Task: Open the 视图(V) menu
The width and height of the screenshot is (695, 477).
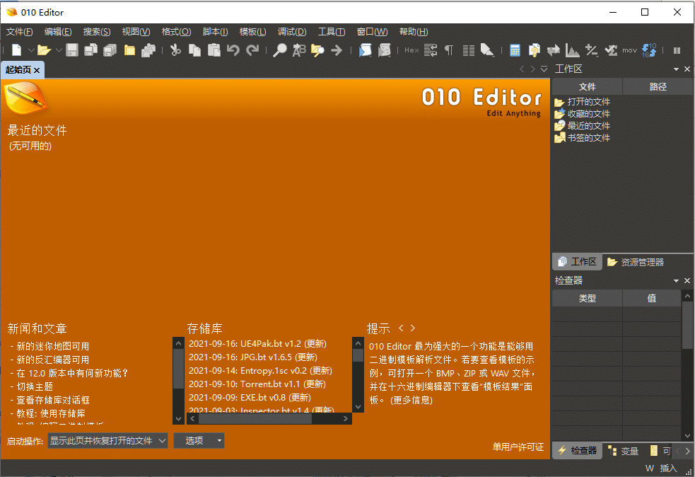Action: point(136,32)
